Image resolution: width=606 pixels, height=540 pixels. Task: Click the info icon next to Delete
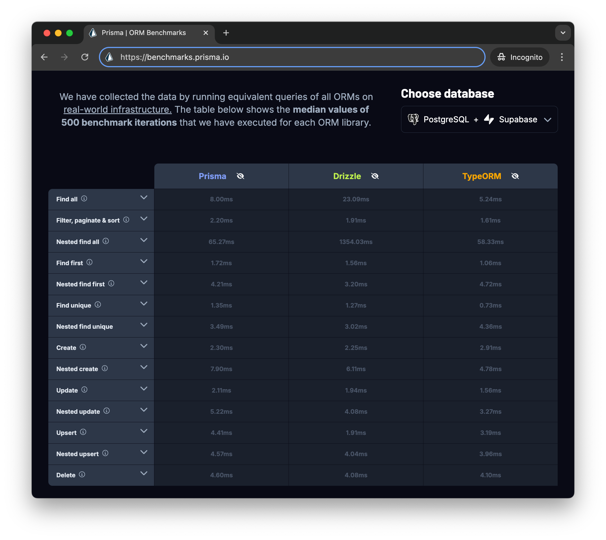click(x=82, y=474)
